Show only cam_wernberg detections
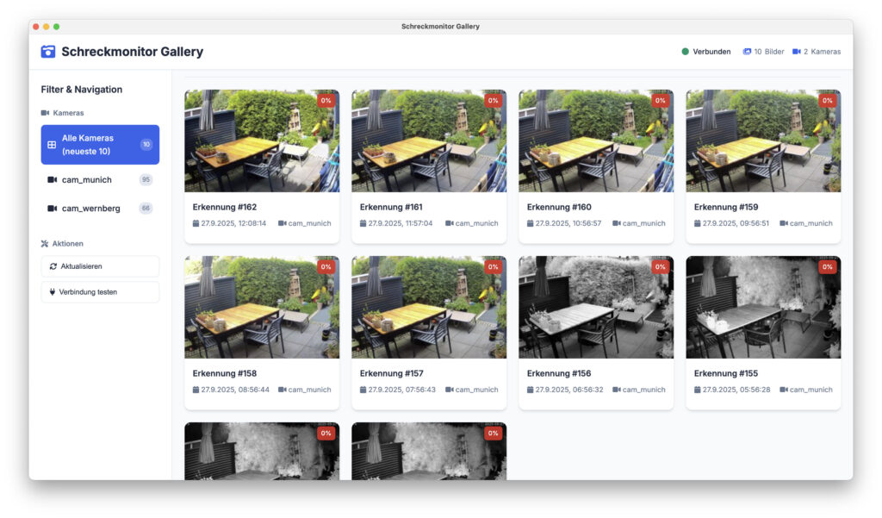The width and height of the screenshot is (882, 518). tap(90, 209)
